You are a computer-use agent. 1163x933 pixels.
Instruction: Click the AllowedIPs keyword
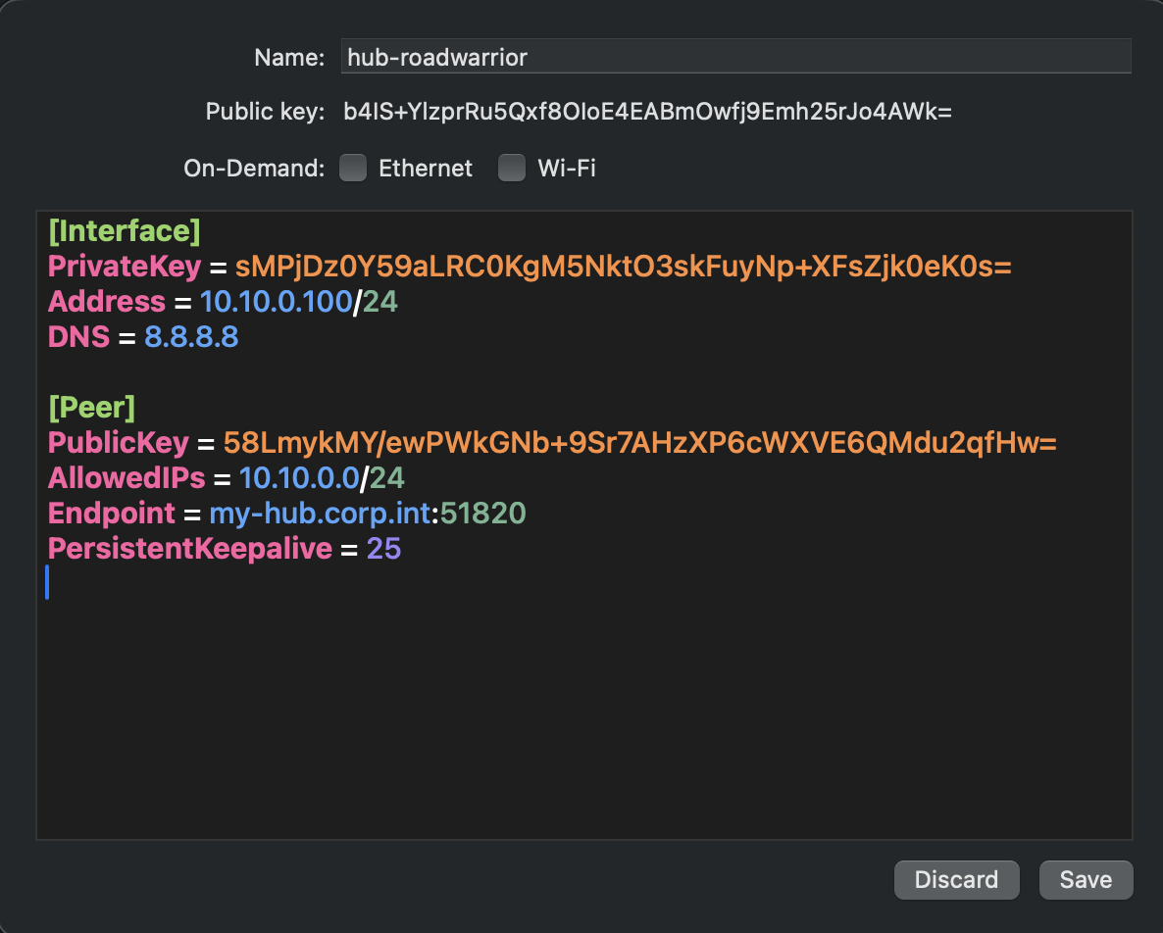click(x=126, y=478)
